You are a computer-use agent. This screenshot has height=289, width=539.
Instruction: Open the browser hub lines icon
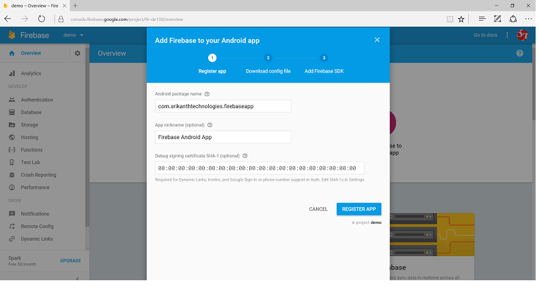click(x=482, y=19)
